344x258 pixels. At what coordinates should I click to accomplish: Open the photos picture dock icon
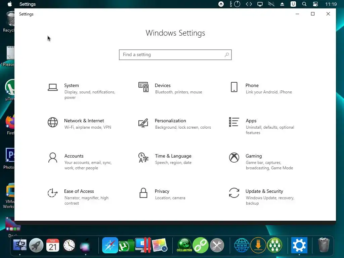coord(160,245)
